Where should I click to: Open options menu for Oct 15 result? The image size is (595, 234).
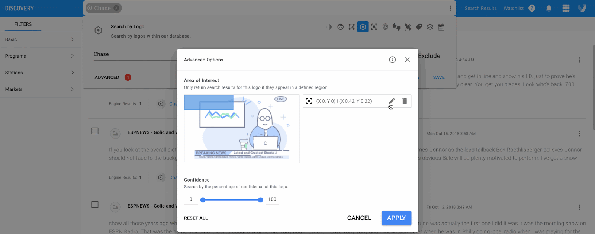[579, 134]
